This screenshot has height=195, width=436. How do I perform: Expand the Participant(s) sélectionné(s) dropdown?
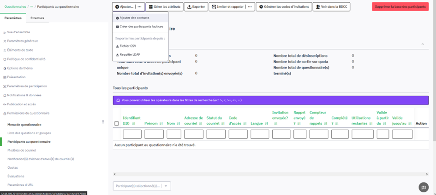[x=165, y=186]
